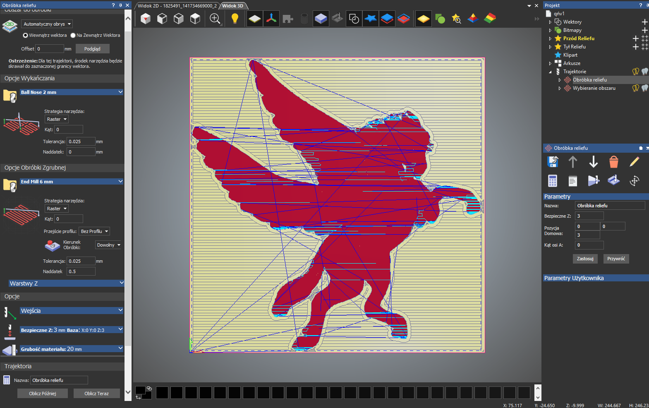
Task: Switch to the Widok 3D tab
Action: coord(232,6)
